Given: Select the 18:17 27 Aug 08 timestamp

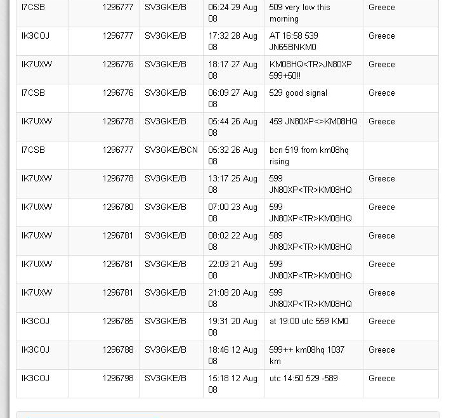Looking at the screenshot, I should 233,70.
